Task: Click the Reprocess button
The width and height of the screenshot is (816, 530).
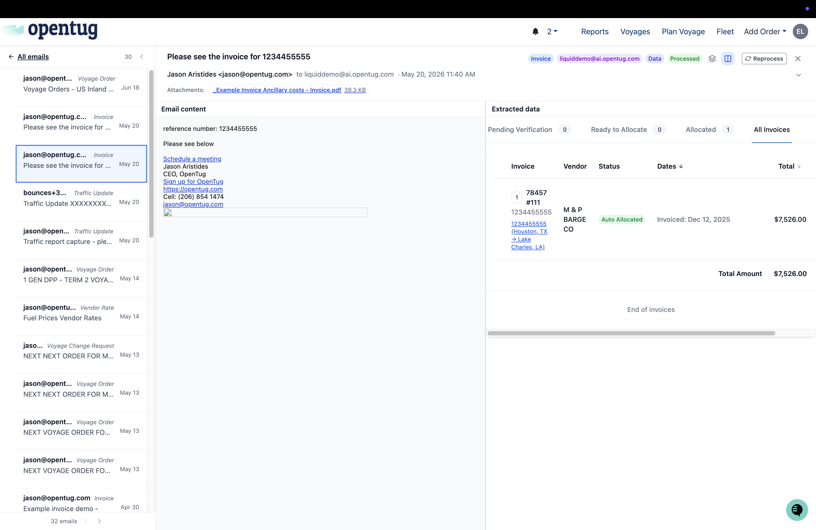Action: pos(764,59)
